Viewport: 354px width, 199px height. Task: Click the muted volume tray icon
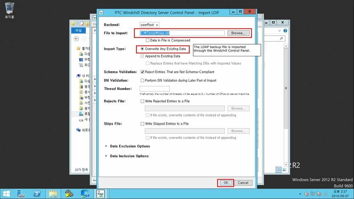(307, 194)
